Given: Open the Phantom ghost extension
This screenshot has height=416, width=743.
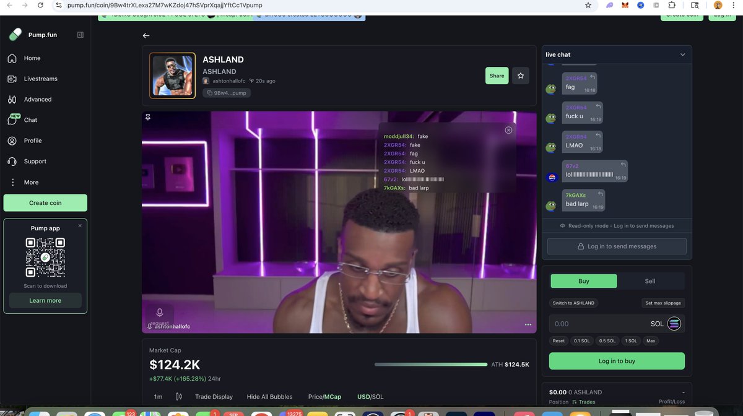Looking at the screenshot, I should [x=609, y=5].
